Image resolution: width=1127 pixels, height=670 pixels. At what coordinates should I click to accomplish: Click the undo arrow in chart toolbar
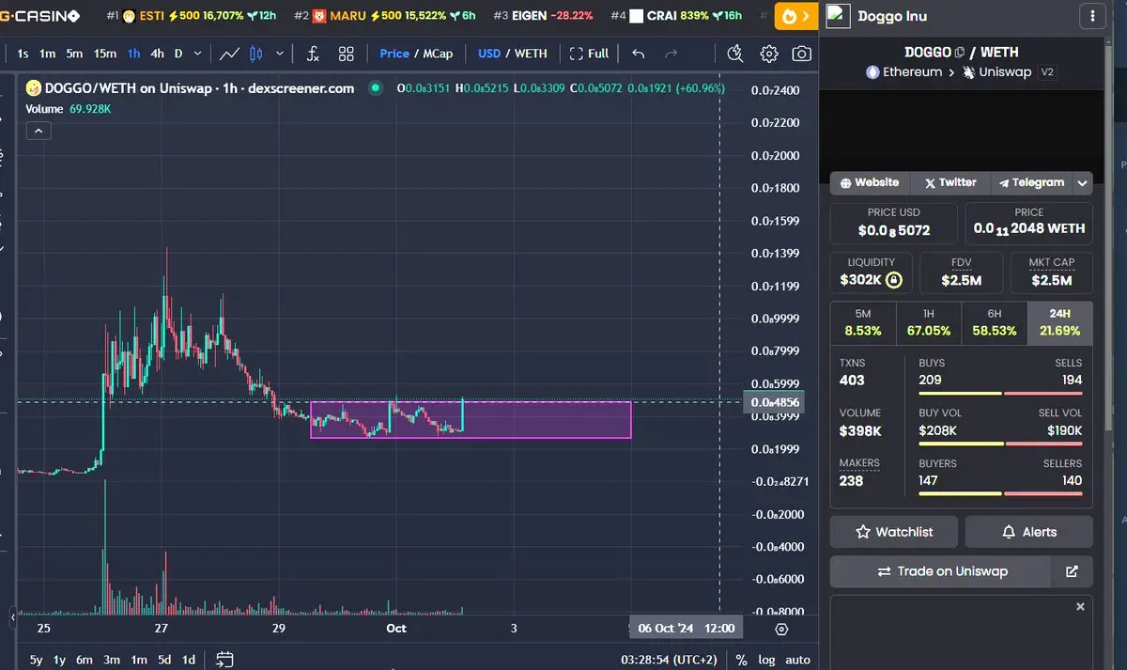639,54
